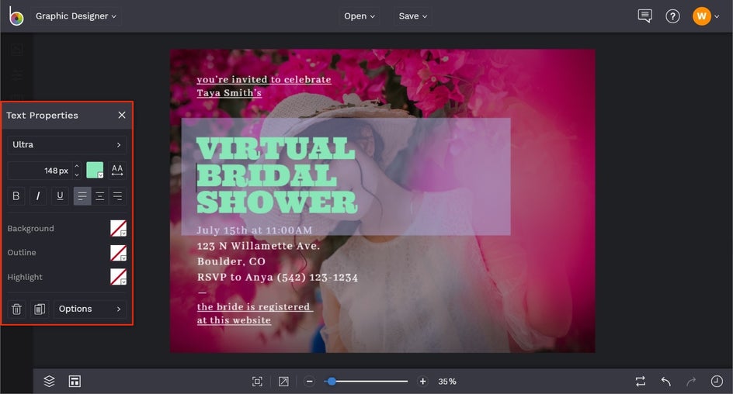This screenshot has height=394, width=733.
Task: Undo the last action
Action: pyautogui.click(x=665, y=382)
